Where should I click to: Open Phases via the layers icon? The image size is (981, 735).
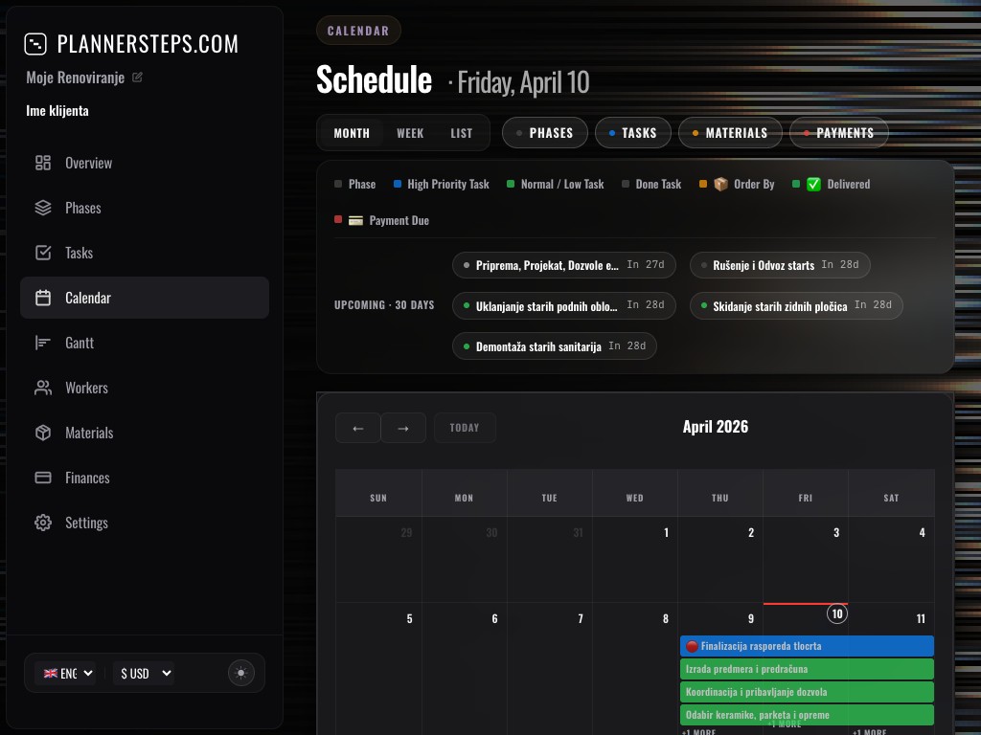point(43,208)
